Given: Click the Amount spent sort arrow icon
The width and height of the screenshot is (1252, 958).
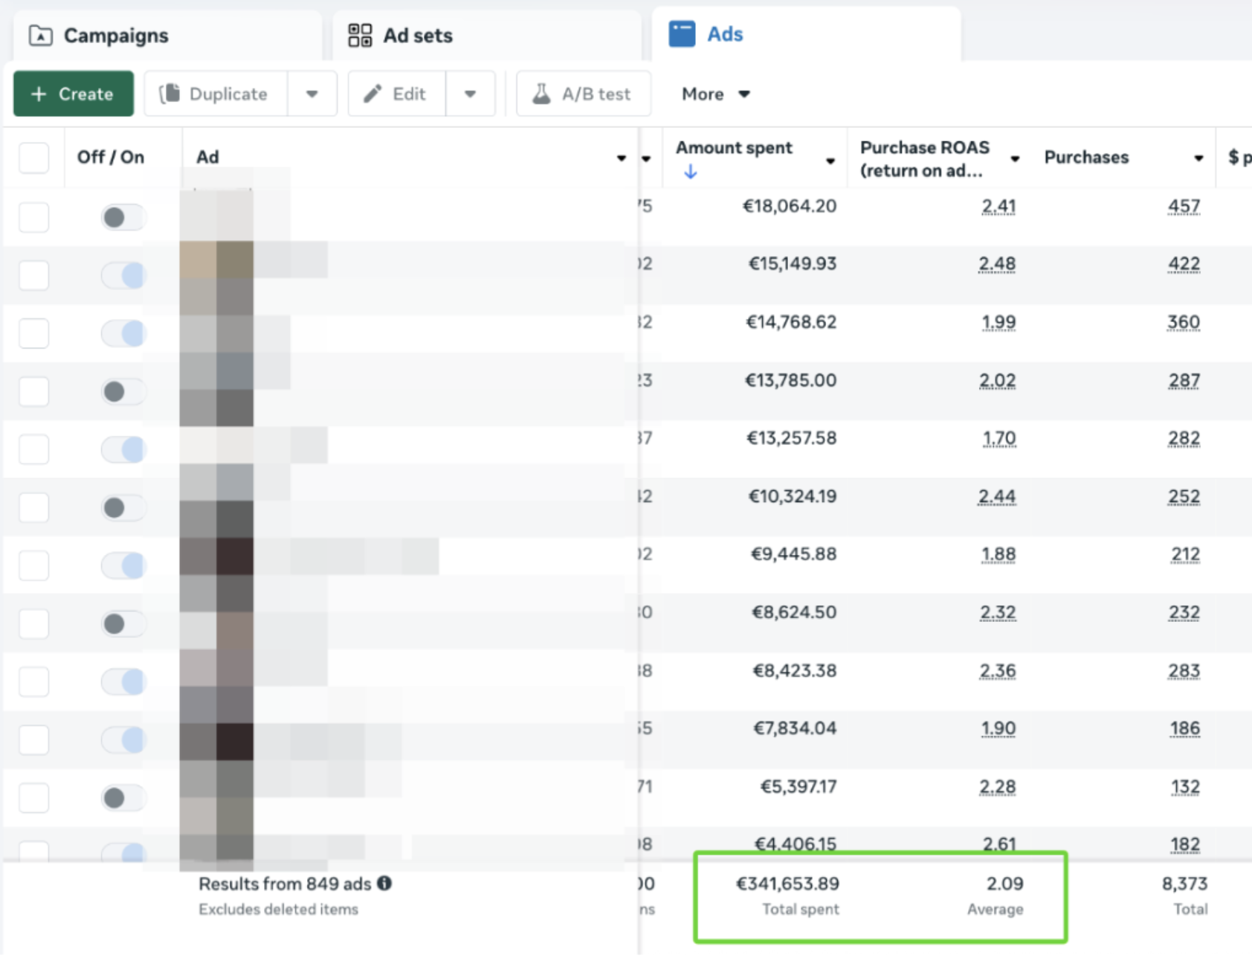Looking at the screenshot, I should coord(691,172).
